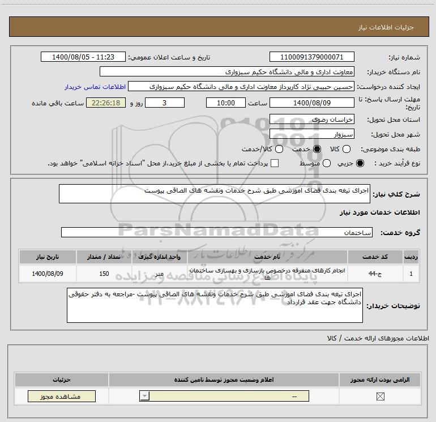
Task: Click the نام دستگاه خریدار field
Action: tap(227, 71)
